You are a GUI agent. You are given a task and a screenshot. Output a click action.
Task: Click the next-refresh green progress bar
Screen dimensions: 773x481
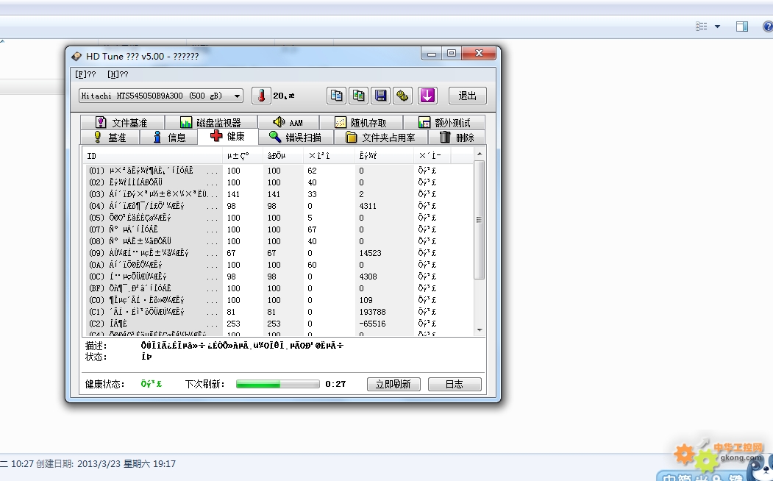coord(277,384)
